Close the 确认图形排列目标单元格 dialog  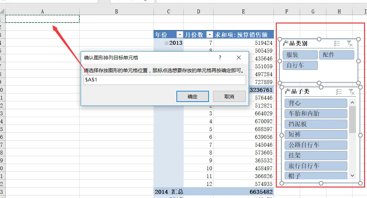(238, 58)
